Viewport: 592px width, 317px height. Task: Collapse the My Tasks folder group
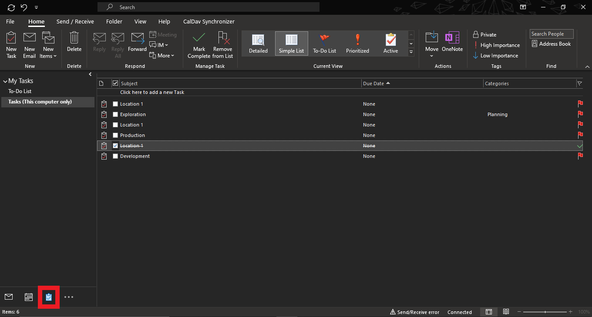(5, 81)
